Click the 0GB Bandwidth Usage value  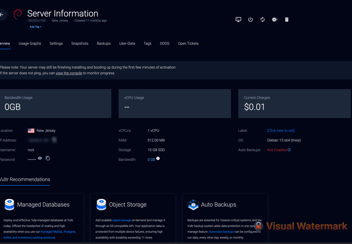(13, 107)
